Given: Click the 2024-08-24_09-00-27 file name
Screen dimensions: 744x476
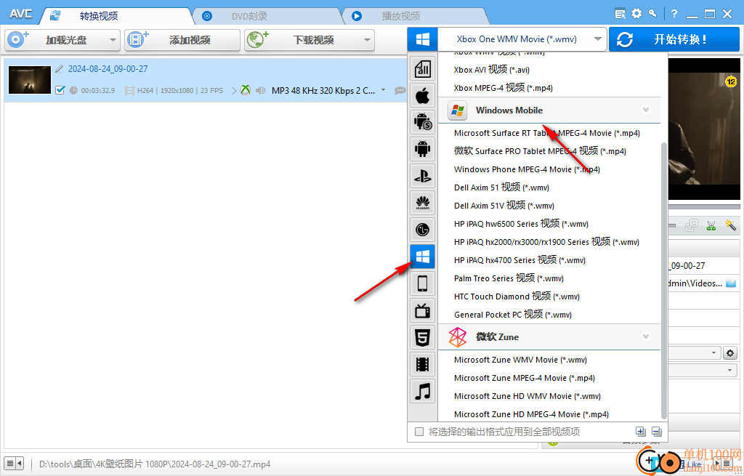Looking at the screenshot, I should point(108,69).
